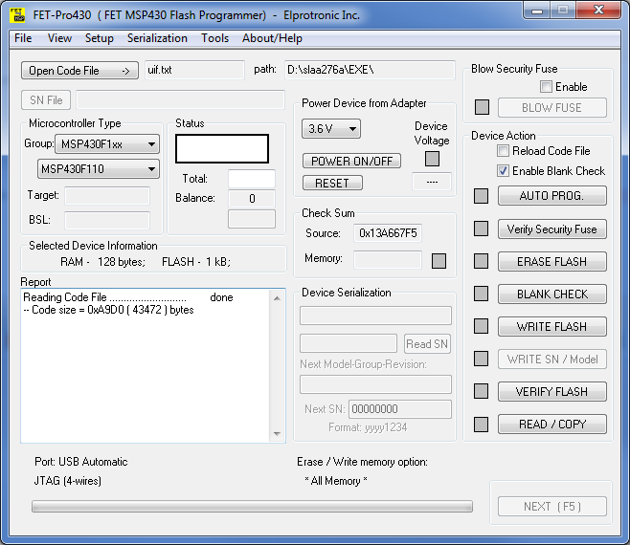
Task: Click the indicator square beside VERIFY FLASH
Action: coord(482,391)
